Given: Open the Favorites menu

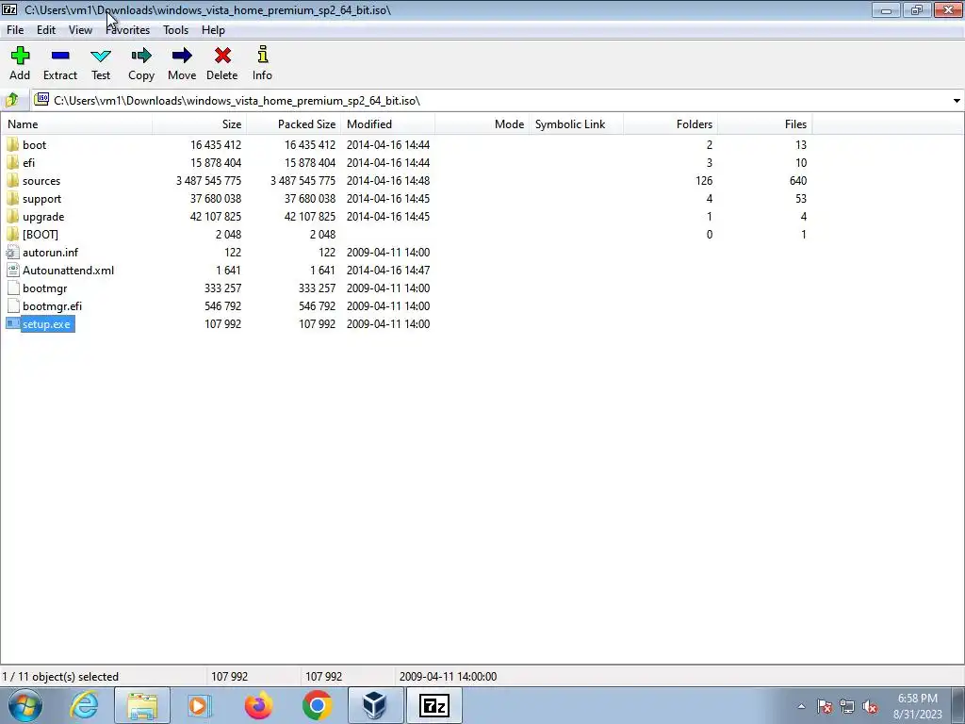Looking at the screenshot, I should [x=128, y=29].
